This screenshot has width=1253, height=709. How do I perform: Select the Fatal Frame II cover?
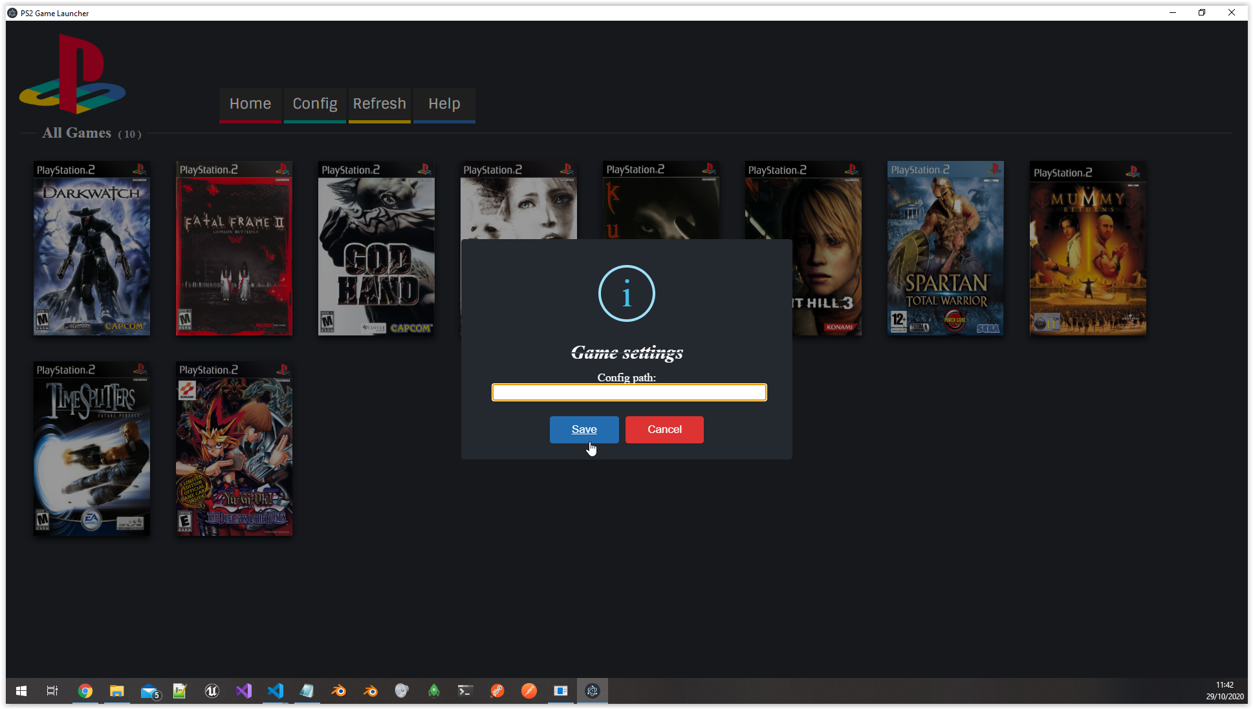click(234, 249)
